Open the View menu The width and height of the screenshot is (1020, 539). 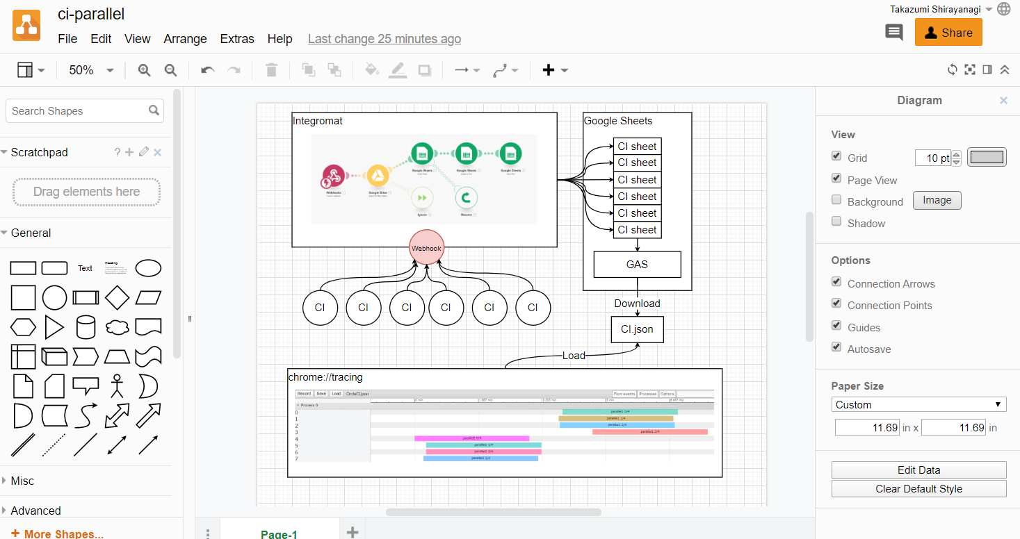pyautogui.click(x=138, y=39)
